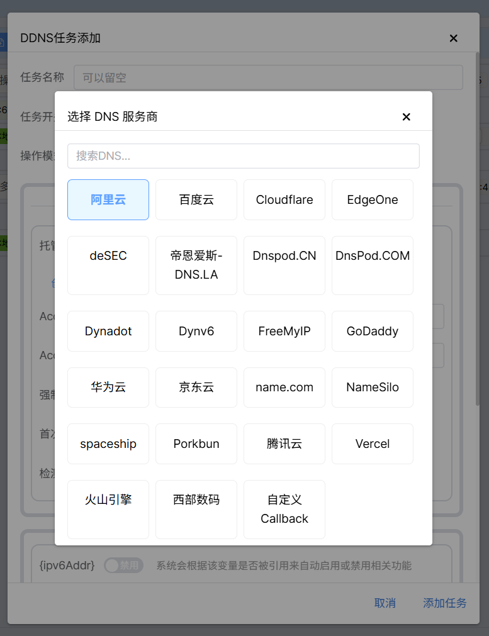Select DnsPod.COM provider
The height and width of the screenshot is (636, 489).
pos(372,265)
